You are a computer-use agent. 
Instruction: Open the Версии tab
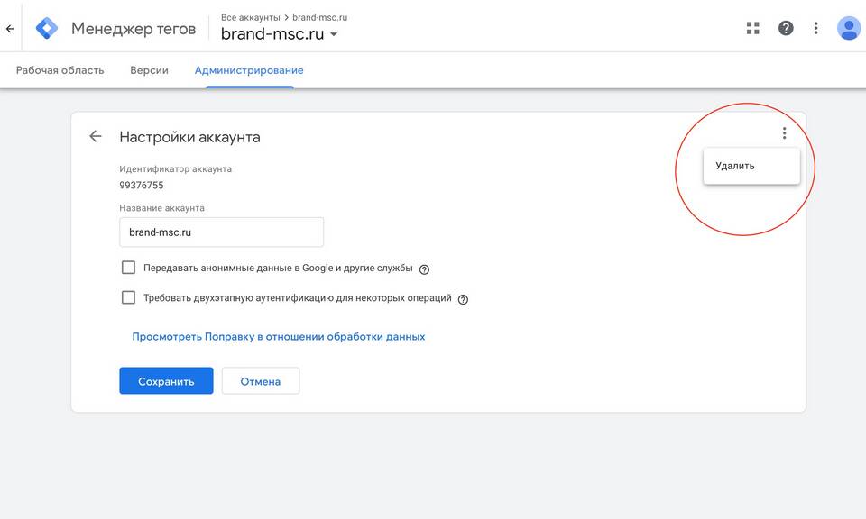pos(149,70)
